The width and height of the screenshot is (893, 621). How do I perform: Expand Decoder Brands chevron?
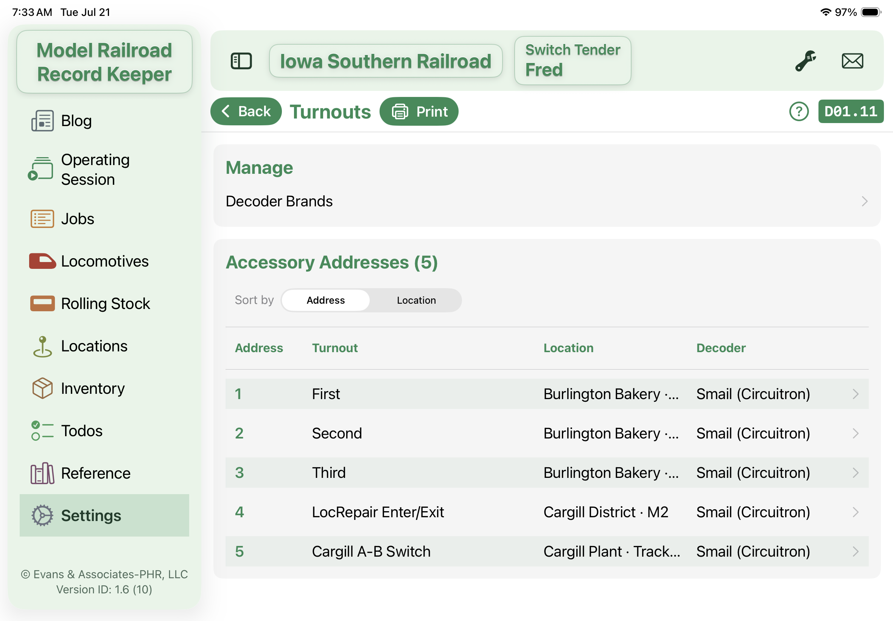tap(864, 201)
